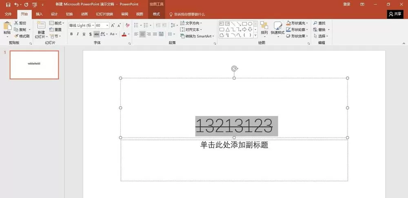The width and height of the screenshot is (408, 198).
Task: Decrease list indent level icon
Action: (x=157, y=25)
